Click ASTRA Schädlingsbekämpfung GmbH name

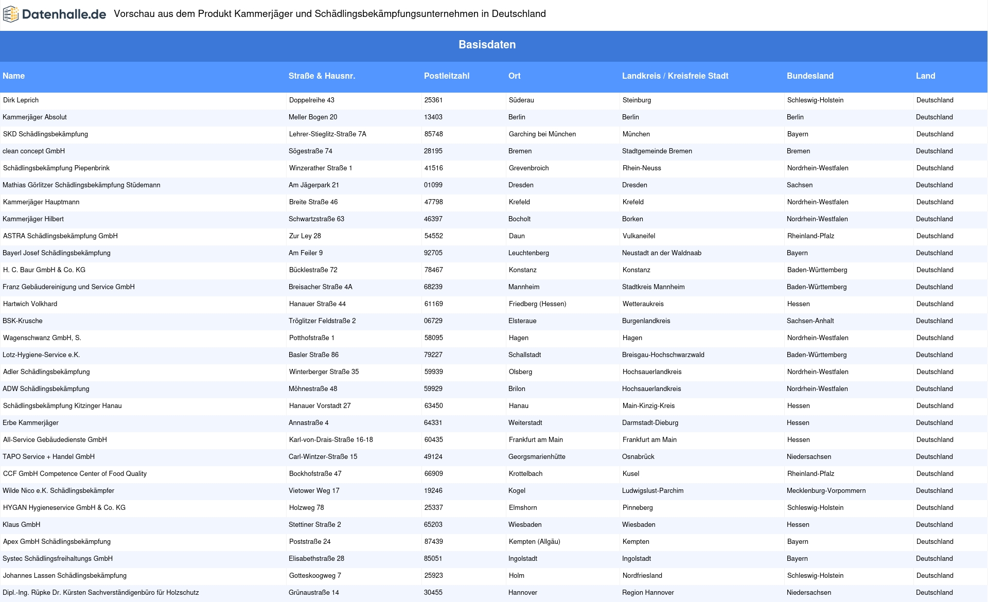point(60,236)
